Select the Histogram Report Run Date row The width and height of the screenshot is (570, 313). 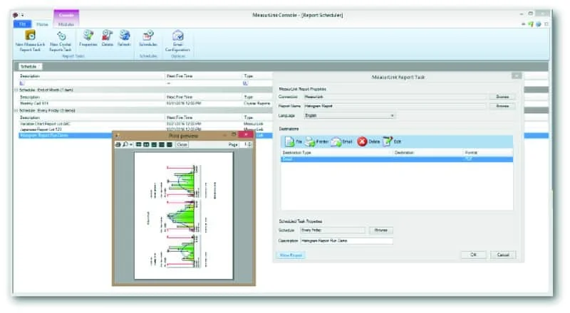click(x=66, y=135)
